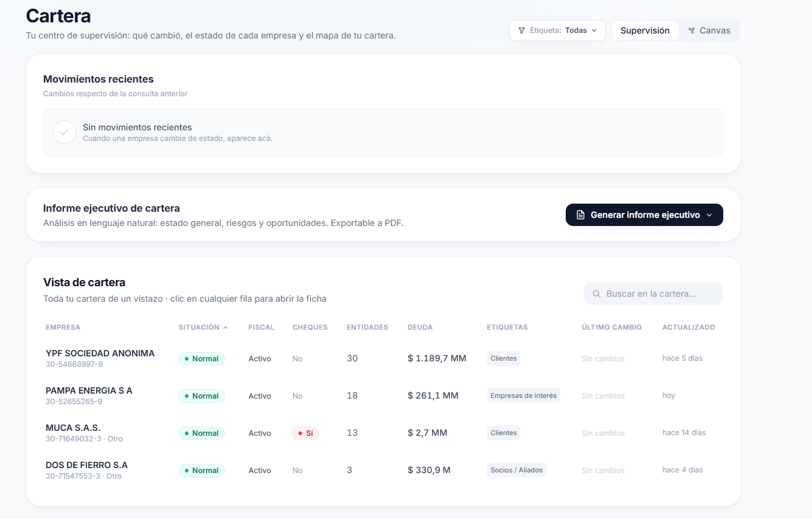Click the entidades count 18 for Pampa
Viewport: 812px width, 519px height.
pos(352,395)
